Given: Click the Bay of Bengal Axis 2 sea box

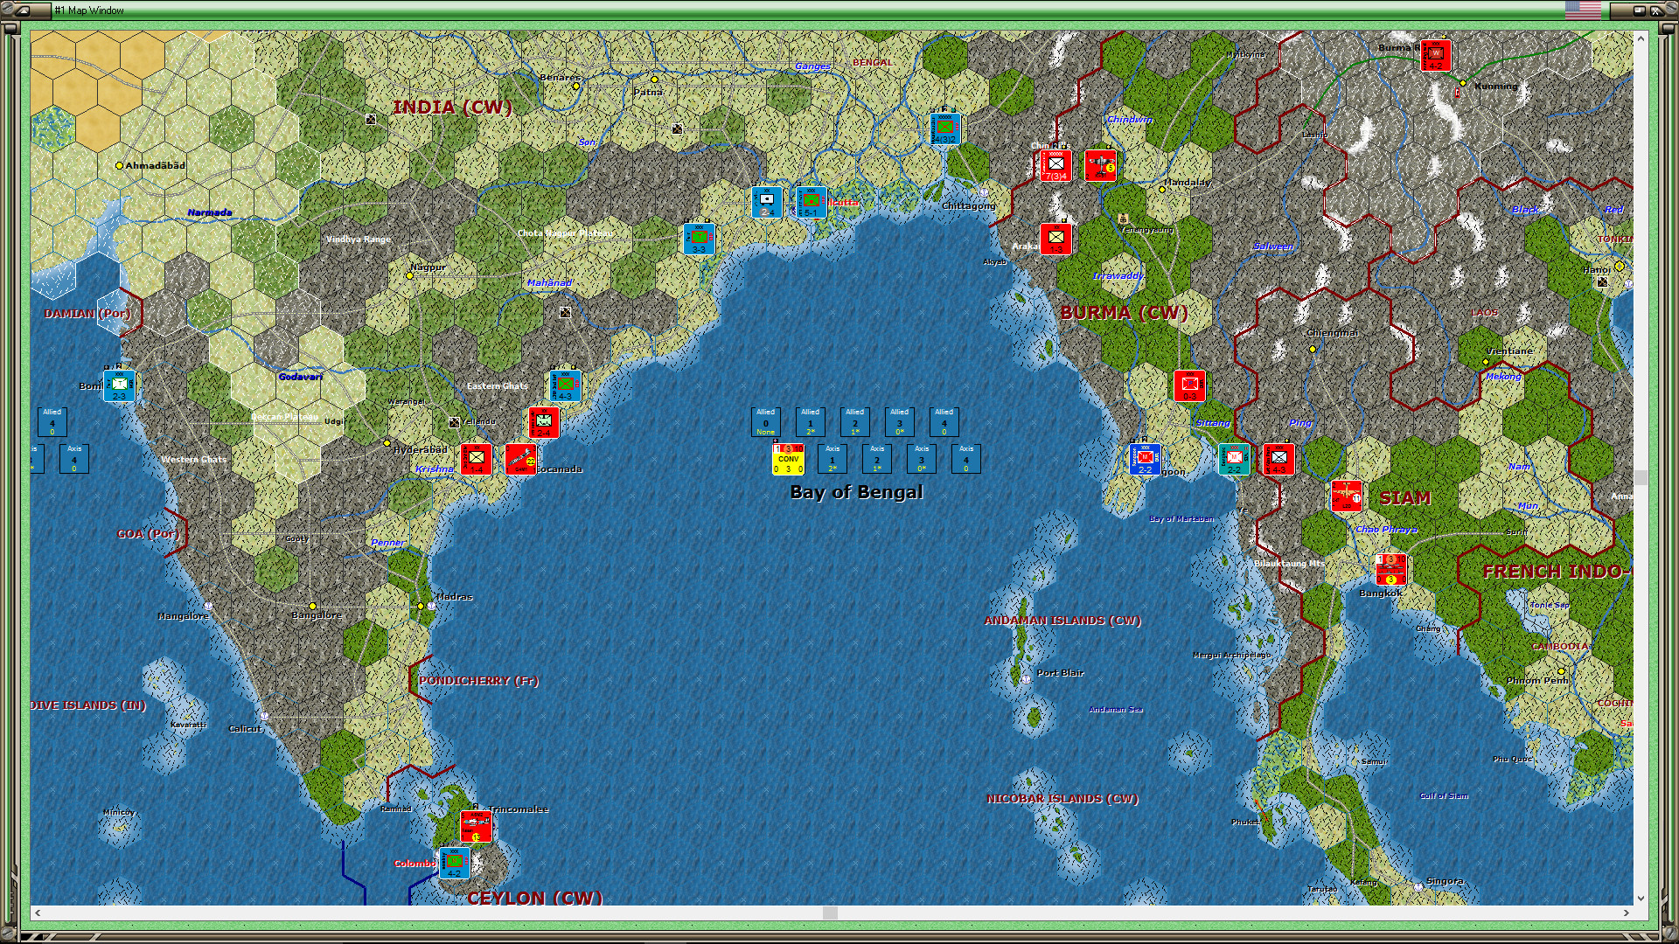Looking at the screenshot, I should 877,459.
